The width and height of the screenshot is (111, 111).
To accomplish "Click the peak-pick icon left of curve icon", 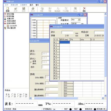I will click(50, 9).
